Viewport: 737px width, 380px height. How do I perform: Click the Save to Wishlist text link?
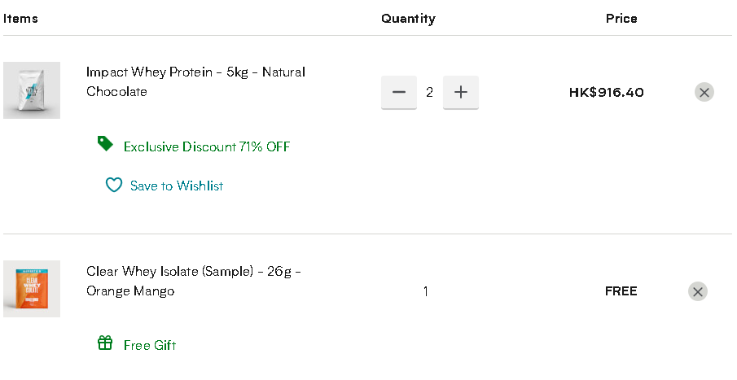coord(177,186)
